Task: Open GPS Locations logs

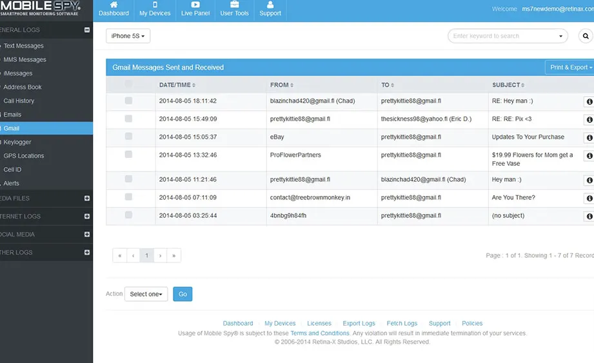Action: (23, 156)
